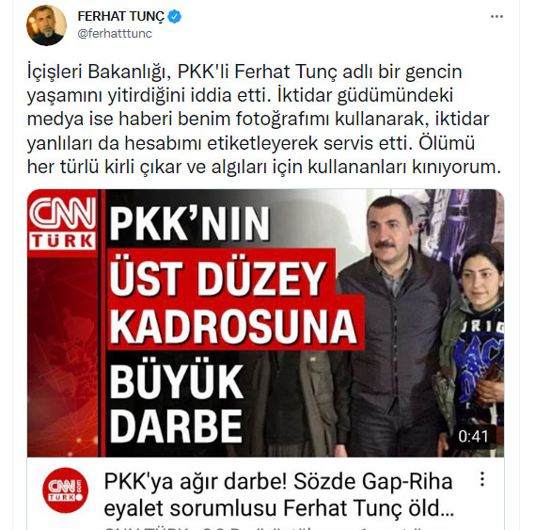Click the tweet's last line ending "kınıyorum"

click(264, 168)
